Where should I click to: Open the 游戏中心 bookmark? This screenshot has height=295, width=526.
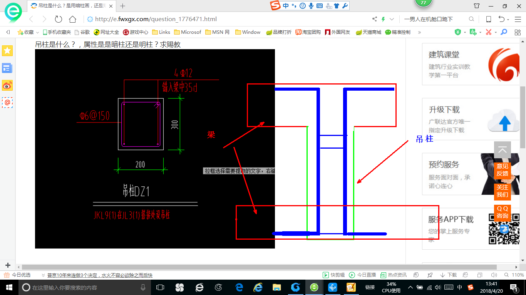[x=136, y=32]
